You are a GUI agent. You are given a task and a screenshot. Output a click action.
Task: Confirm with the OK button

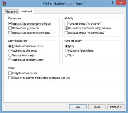(x=78, y=107)
